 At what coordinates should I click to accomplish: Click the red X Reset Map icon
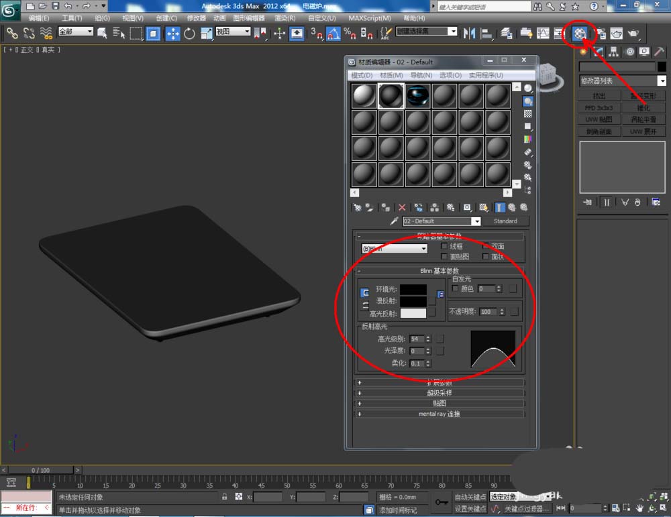pyautogui.click(x=402, y=208)
